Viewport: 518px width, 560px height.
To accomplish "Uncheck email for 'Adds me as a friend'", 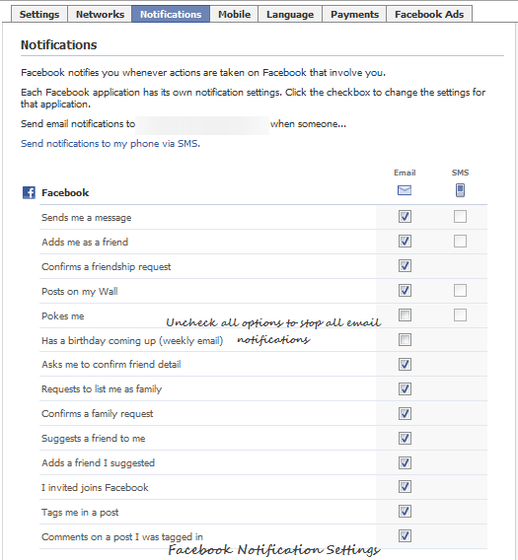I will (405, 242).
